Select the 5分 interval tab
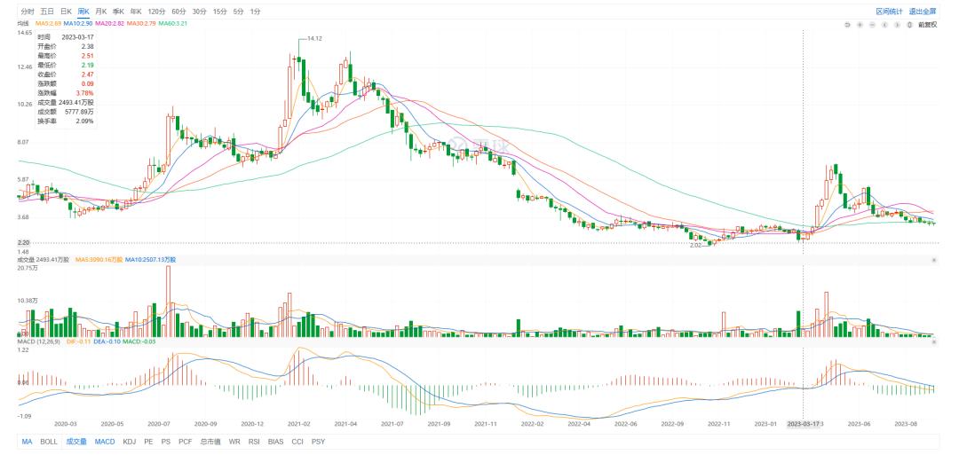The image size is (959, 455). click(x=238, y=12)
